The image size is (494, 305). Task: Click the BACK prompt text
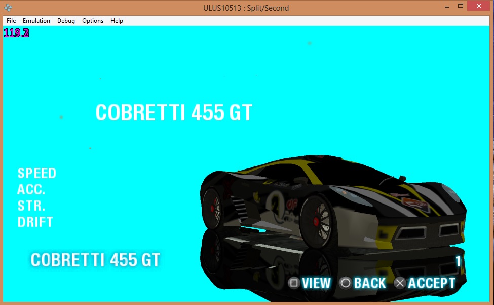click(369, 283)
